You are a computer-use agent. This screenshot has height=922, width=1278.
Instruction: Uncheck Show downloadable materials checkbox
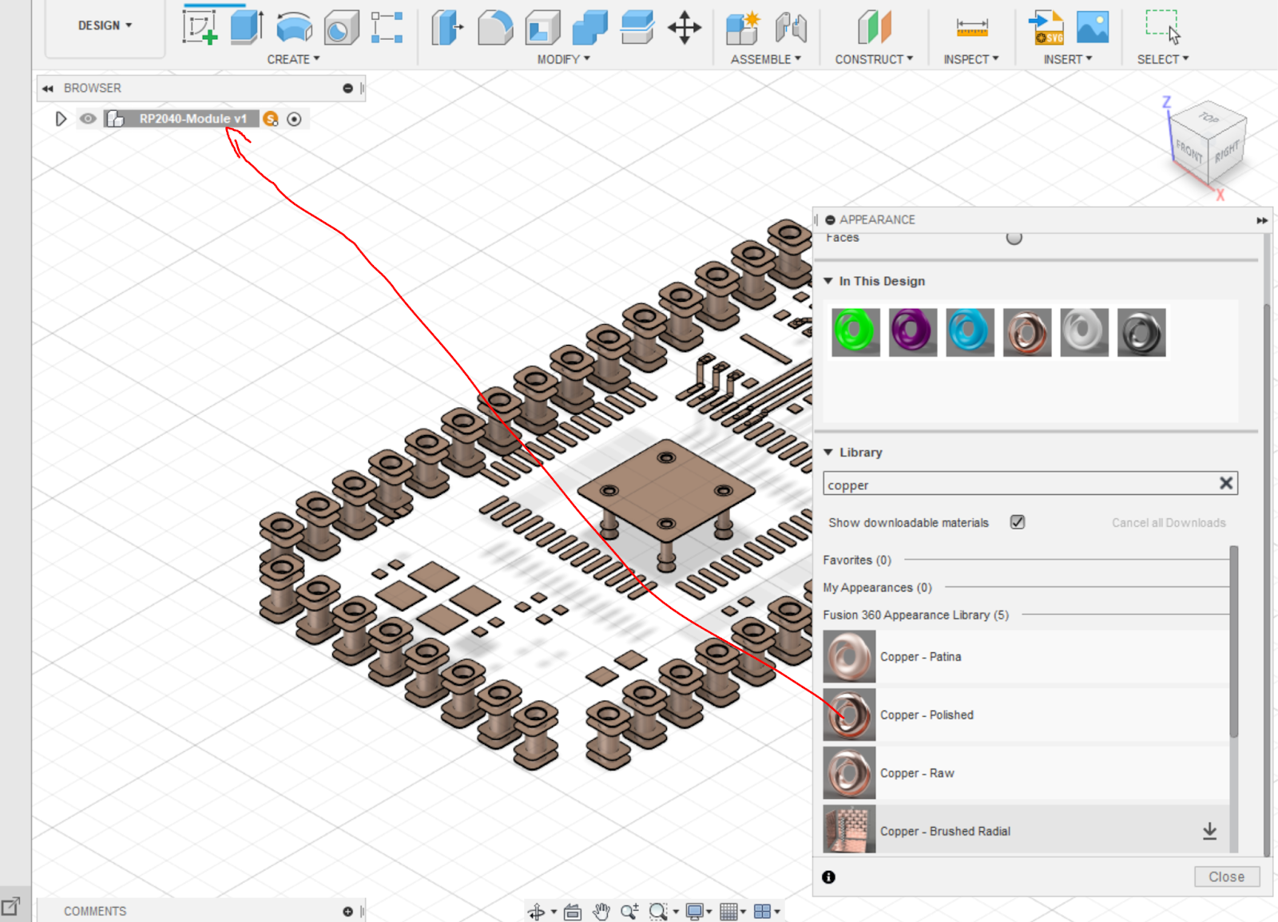tap(1017, 522)
